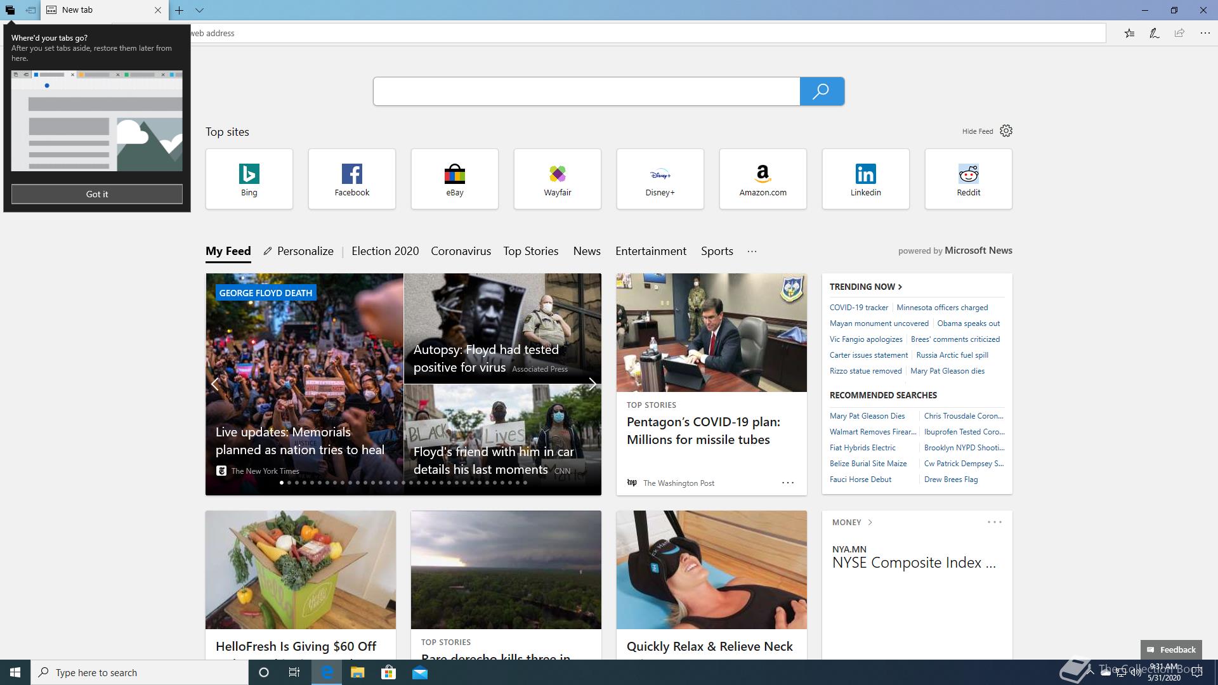Go to previous carousel slide arrow

215,384
